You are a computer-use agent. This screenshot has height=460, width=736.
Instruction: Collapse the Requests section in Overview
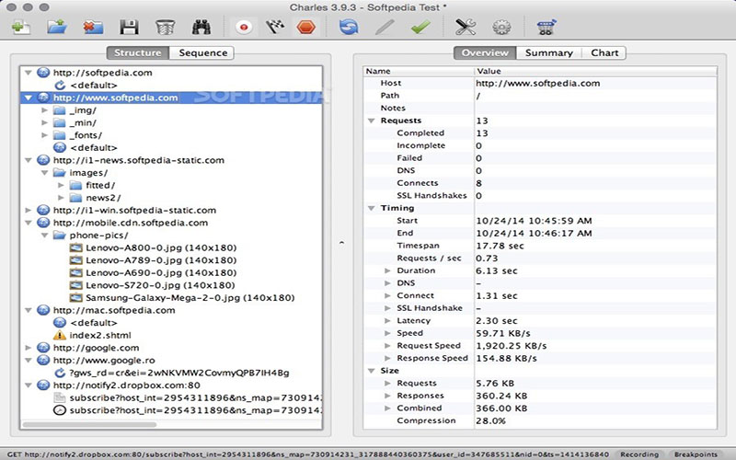(x=372, y=121)
